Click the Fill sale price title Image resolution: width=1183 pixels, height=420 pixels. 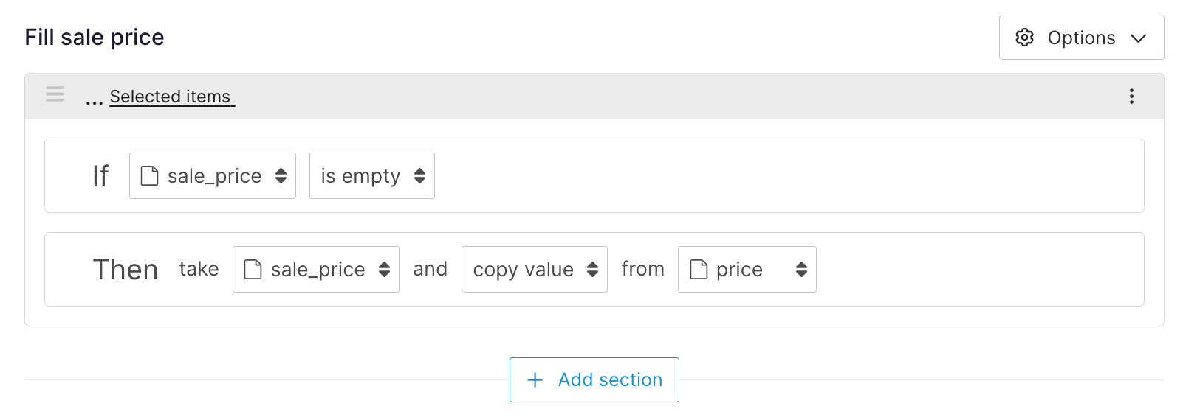(x=95, y=38)
